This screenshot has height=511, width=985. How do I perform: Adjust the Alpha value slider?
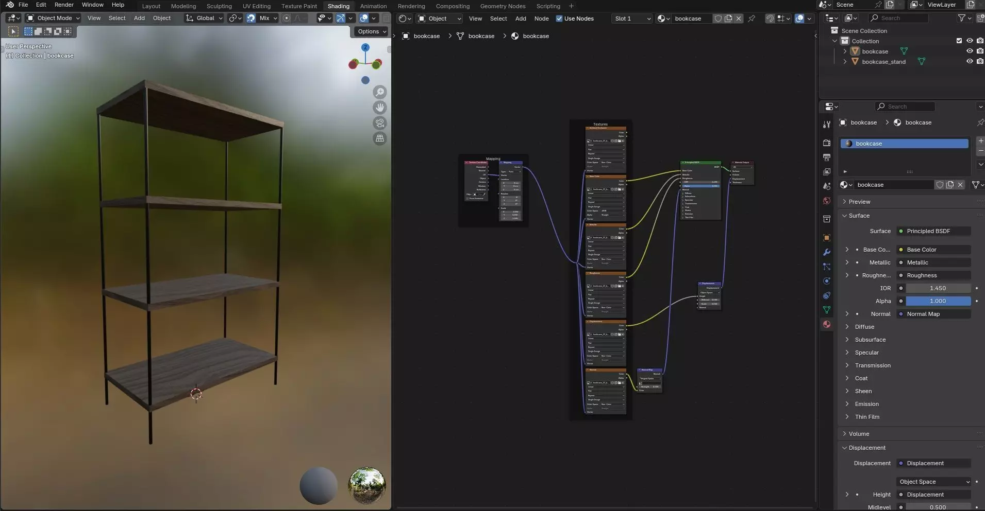(938, 301)
